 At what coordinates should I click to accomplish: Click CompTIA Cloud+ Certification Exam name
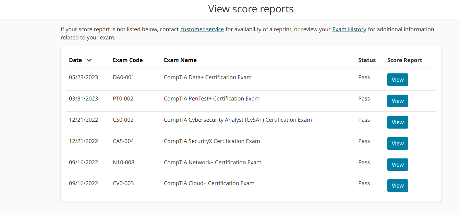click(209, 183)
